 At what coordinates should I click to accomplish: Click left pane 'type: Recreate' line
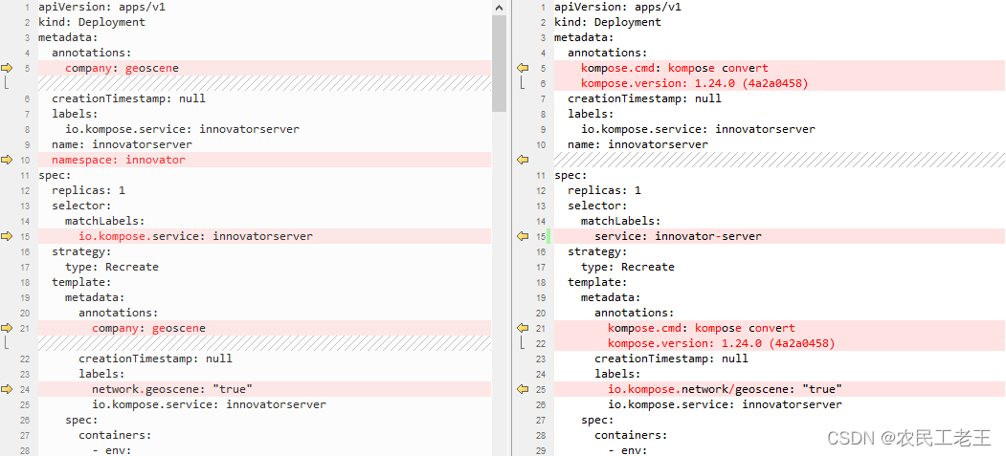point(112,267)
